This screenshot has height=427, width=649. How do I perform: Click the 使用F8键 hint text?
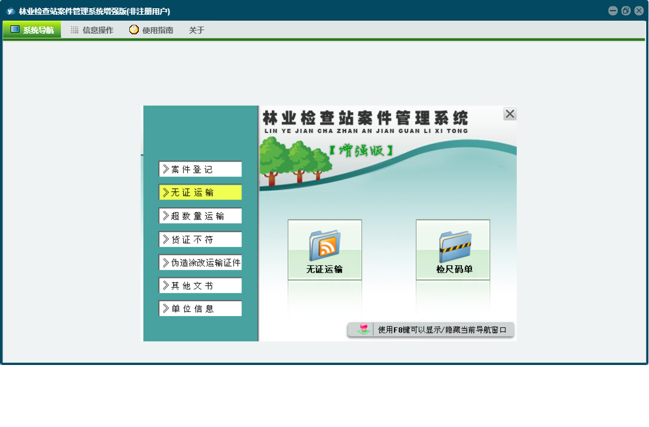[442, 330]
